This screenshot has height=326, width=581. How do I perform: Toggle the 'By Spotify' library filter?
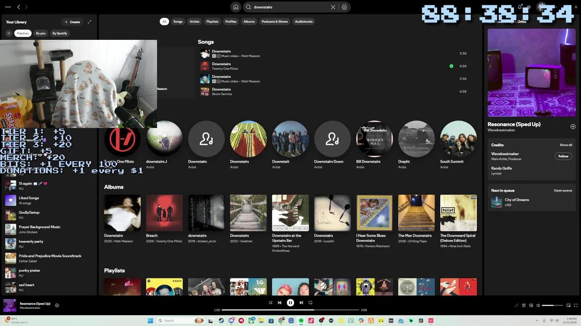(x=59, y=33)
